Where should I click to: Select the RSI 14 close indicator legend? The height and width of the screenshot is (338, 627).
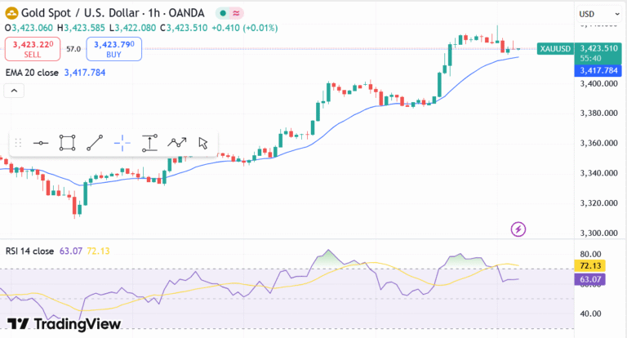coord(29,251)
